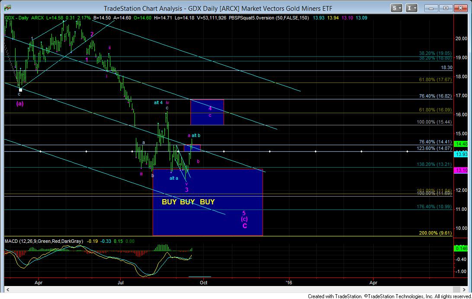Select the '200.00% (9.61)' Fibonacci label
This screenshot has width=472, height=299.
click(435, 233)
